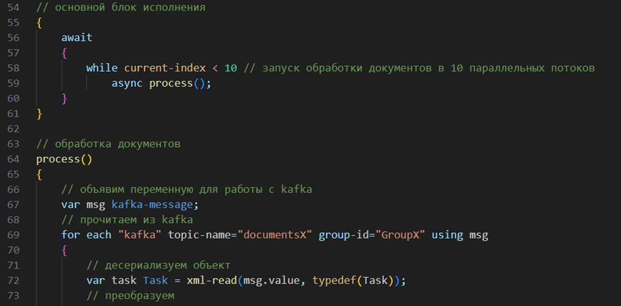Click line number 59 in the gutter

(x=13, y=83)
